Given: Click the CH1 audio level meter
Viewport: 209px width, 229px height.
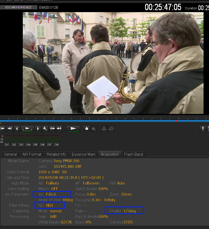Looking at the screenshot, I should [7, 139].
